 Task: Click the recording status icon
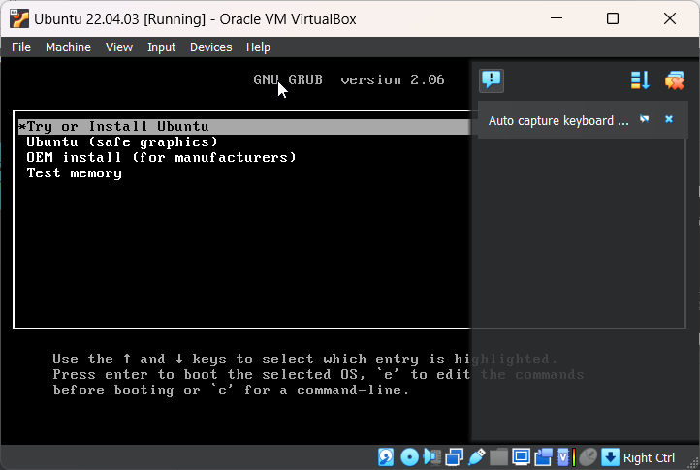coord(543,457)
